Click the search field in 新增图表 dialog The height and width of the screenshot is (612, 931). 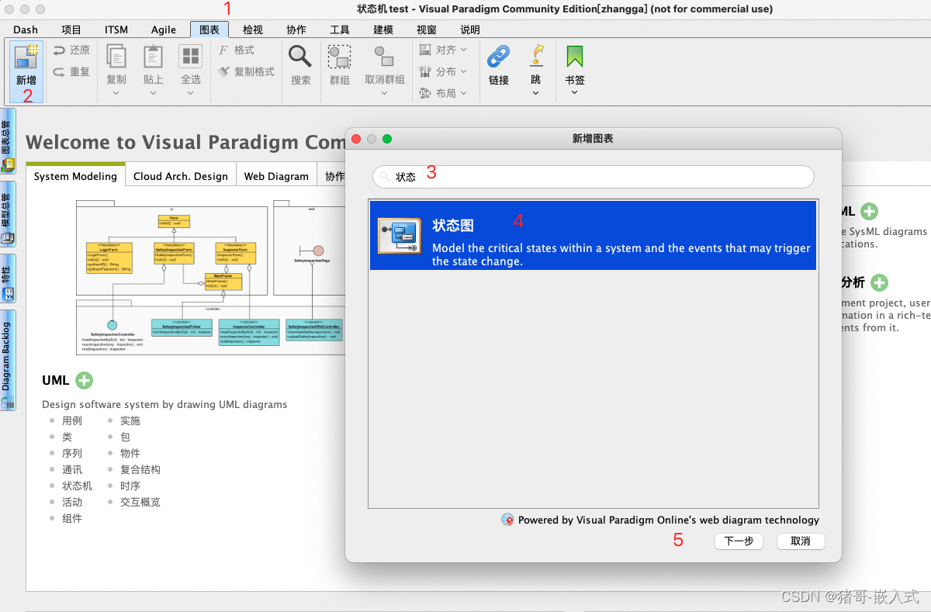coord(594,176)
